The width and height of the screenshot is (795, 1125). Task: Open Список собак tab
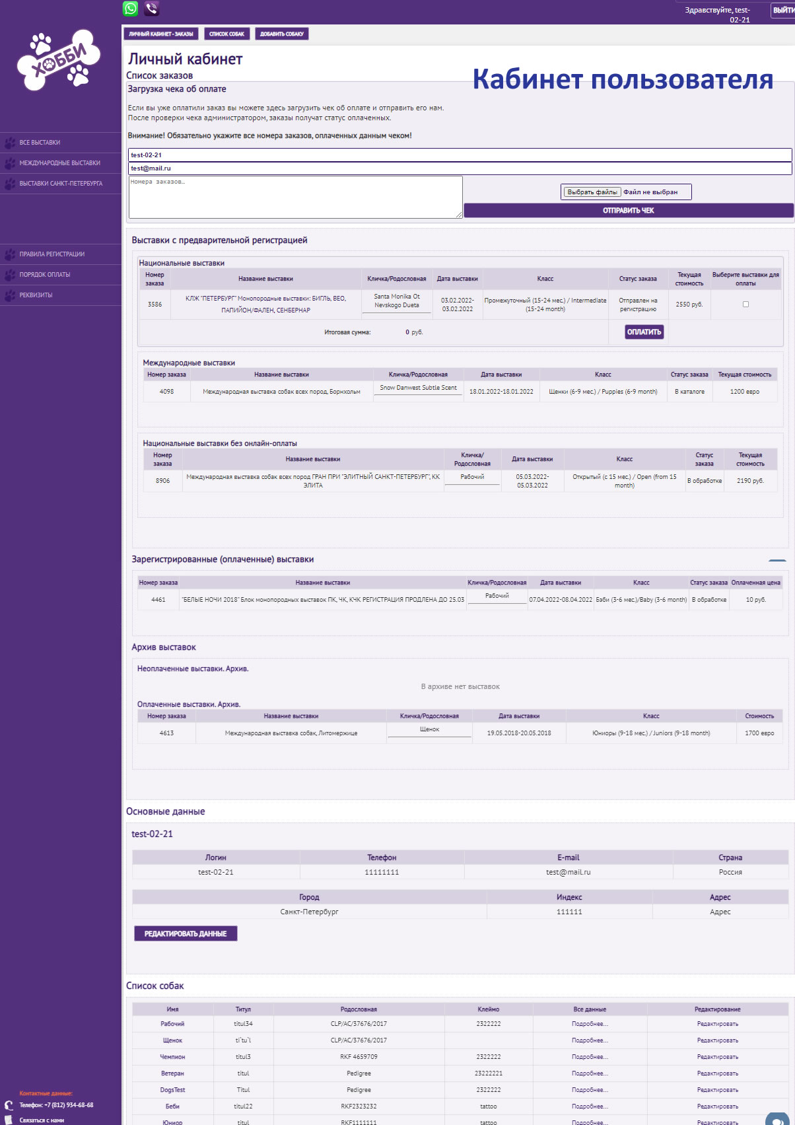(226, 34)
